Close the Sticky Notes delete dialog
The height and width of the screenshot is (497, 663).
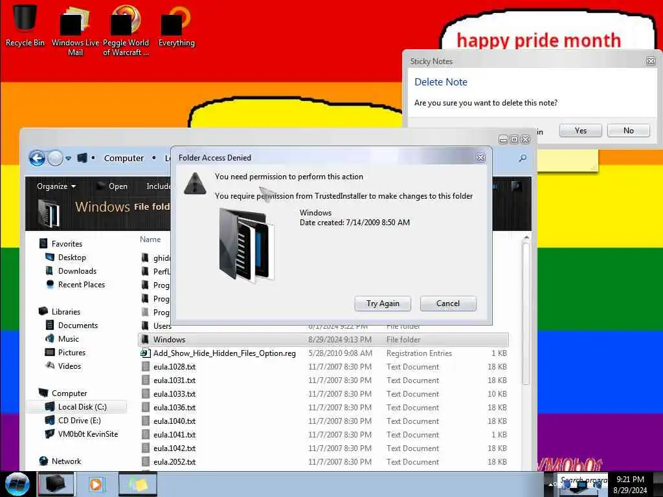point(651,61)
